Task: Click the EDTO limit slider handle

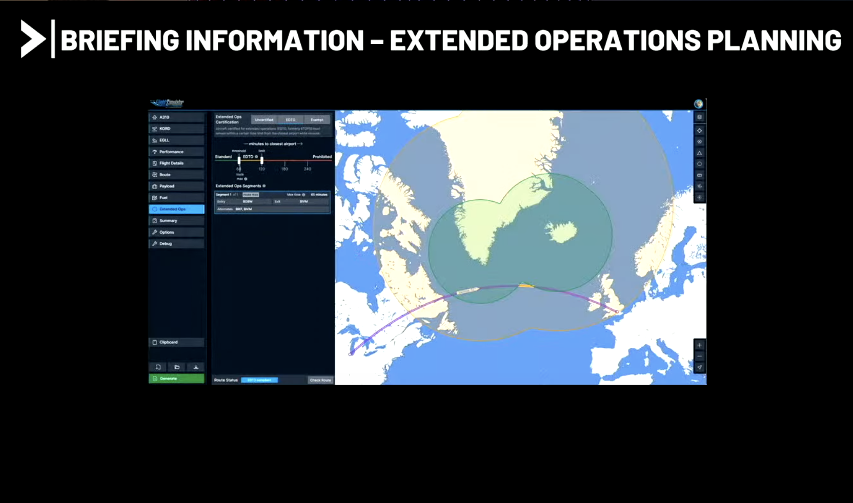Action: coord(262,160)
